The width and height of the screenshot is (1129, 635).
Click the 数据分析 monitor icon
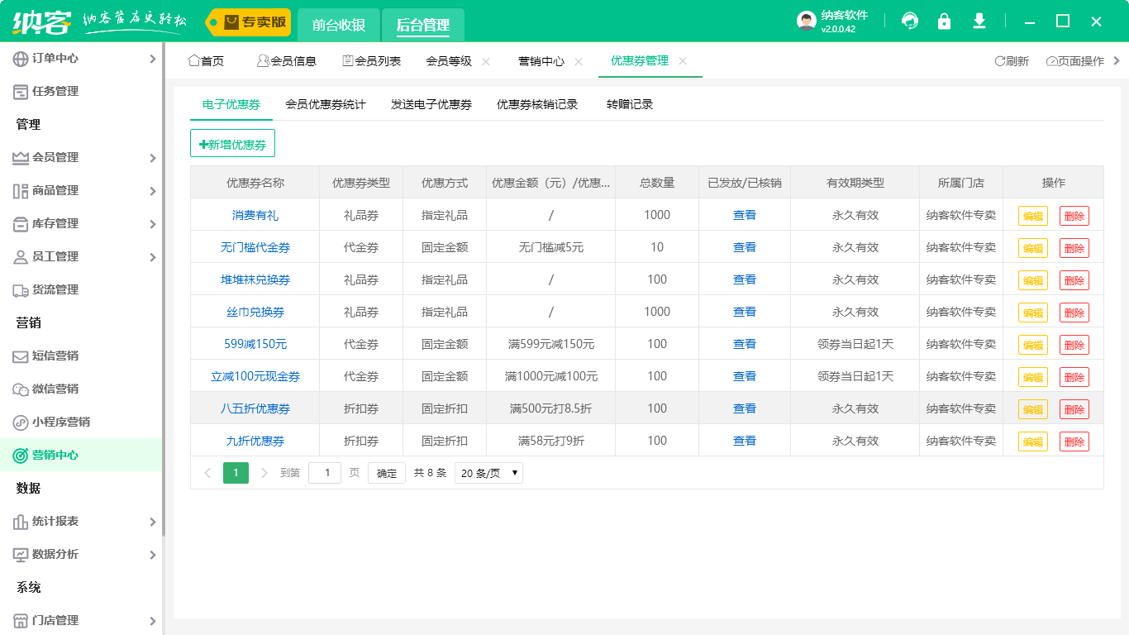pyautogui.click(x=21, y=554)
